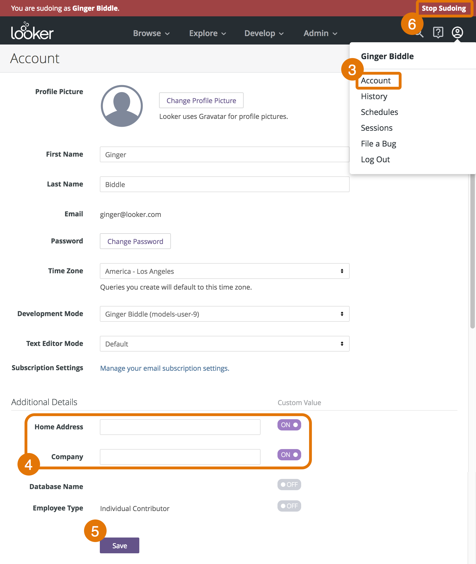Screen dimensions: 476x564
Task: Open the Admin menu
Action: pos(320,33)
